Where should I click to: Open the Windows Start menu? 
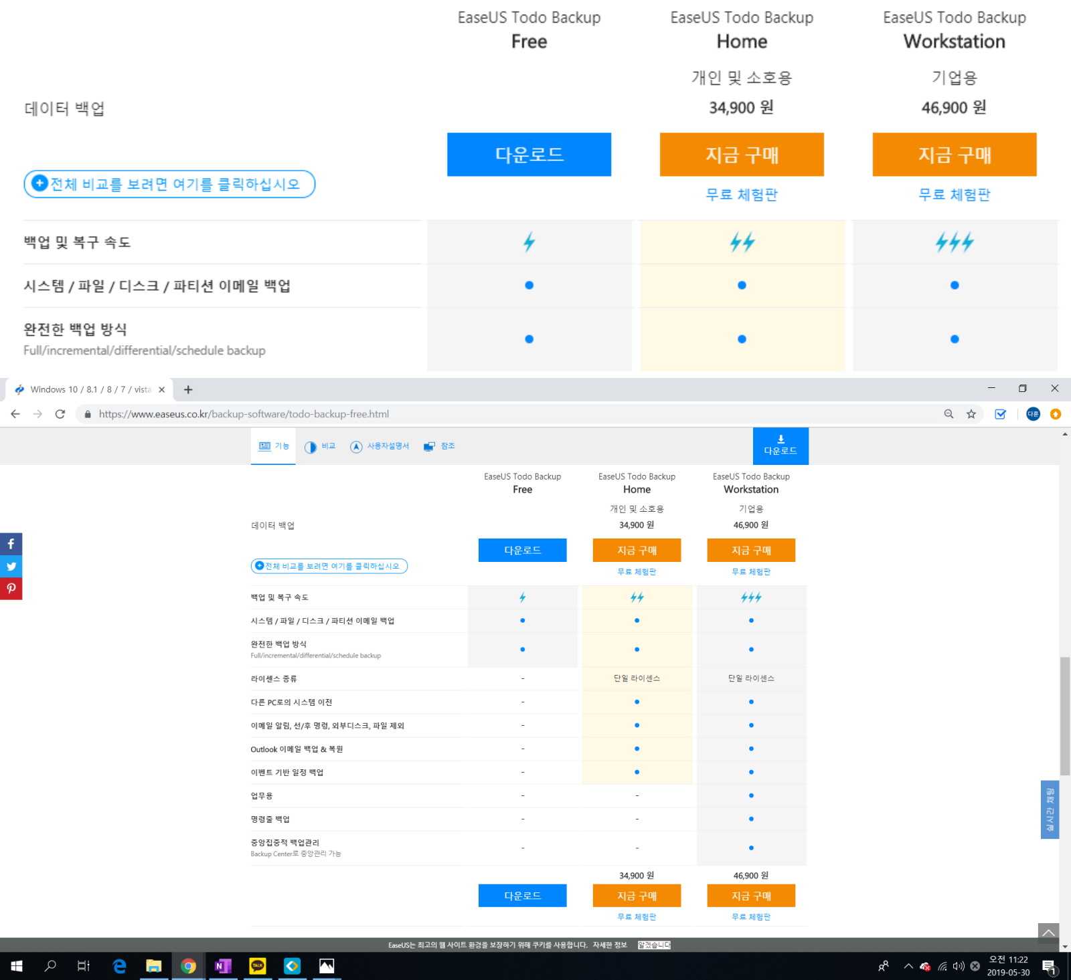[x=17, y=966]
